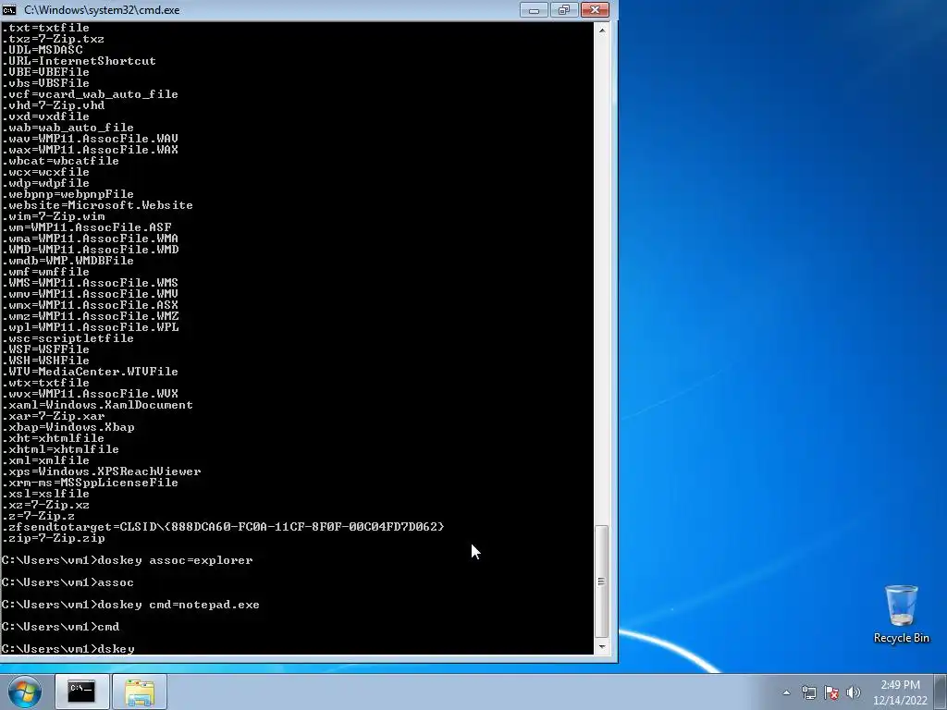Image resolution: width=947 pixels, height=710 pixels.
Task: Click the console vertical scrollbar thumb
Action: (x=601, y=581)
